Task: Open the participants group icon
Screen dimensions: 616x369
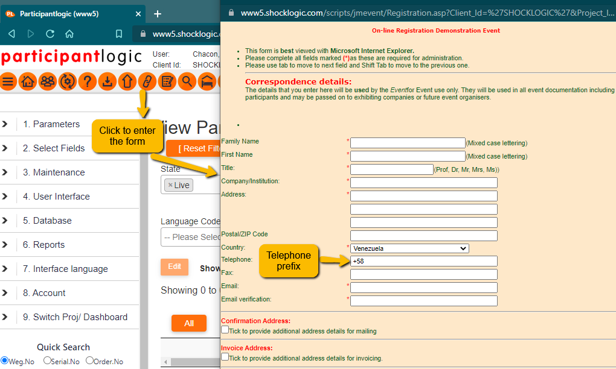Action: (x=48, y=81)
